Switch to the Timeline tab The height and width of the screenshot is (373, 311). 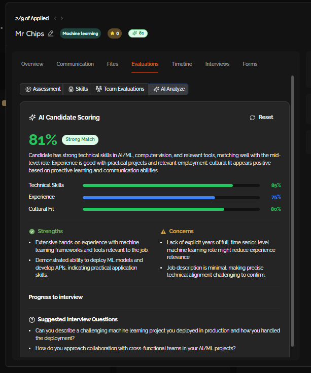coord(182,64)
